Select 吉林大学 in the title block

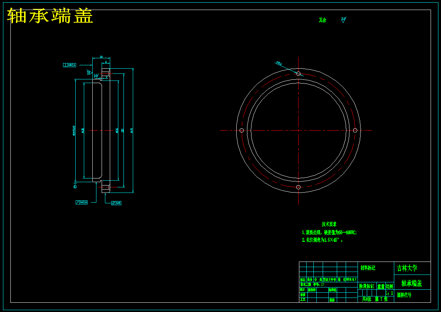(407, 268)
